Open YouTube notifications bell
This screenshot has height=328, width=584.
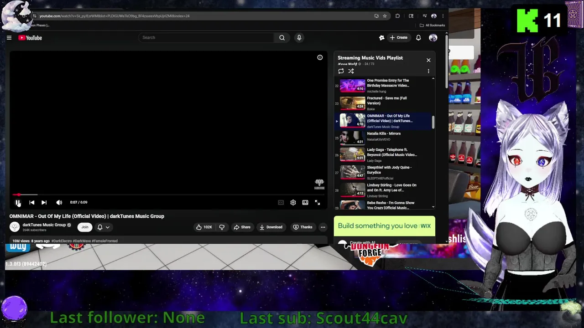click(418, 38)
